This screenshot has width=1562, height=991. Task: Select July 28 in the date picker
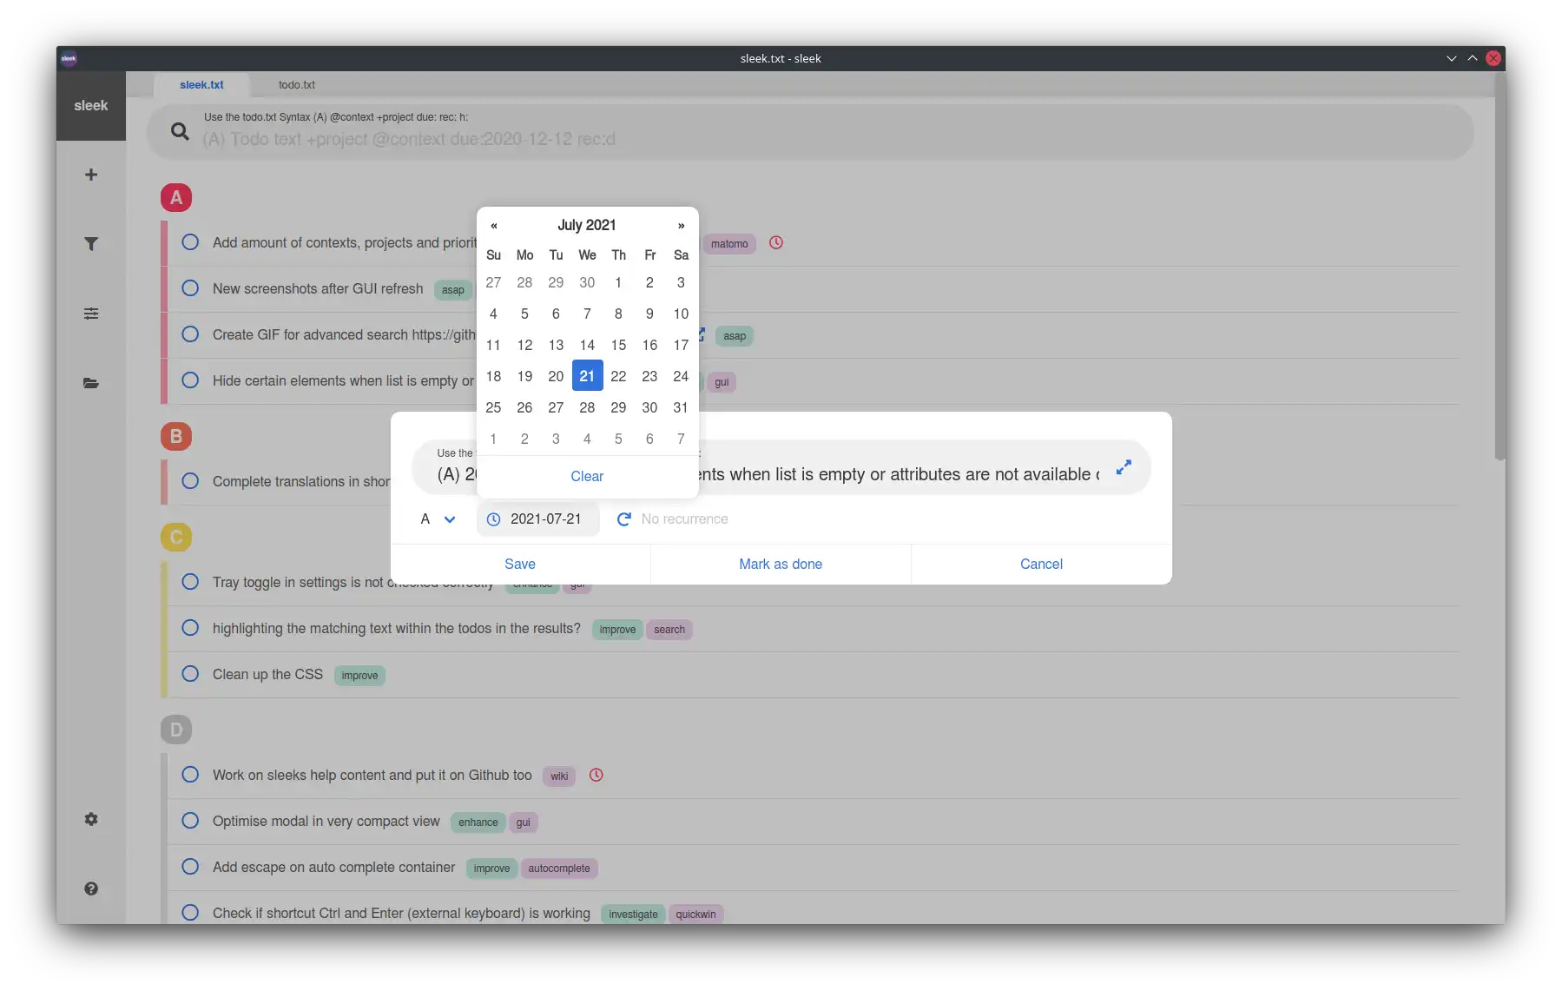pos(587,407)
